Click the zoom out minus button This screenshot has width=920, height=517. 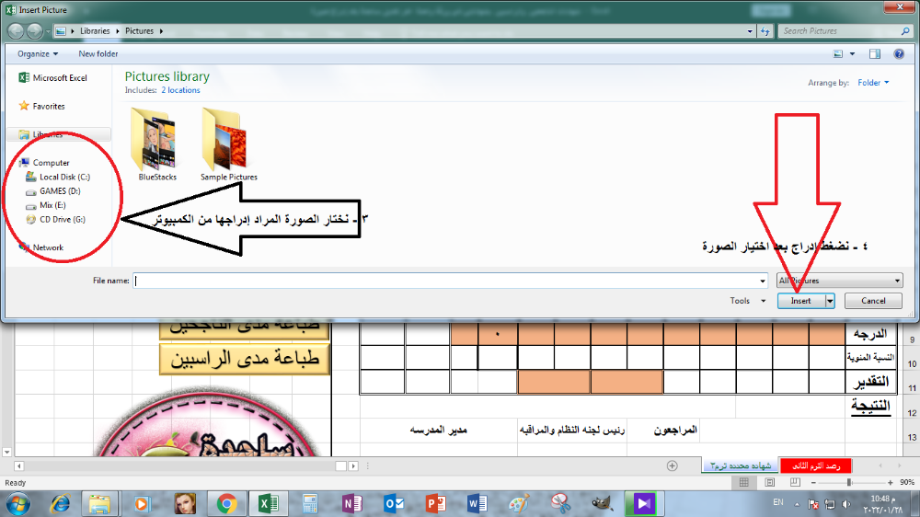[x=813, y=482]
